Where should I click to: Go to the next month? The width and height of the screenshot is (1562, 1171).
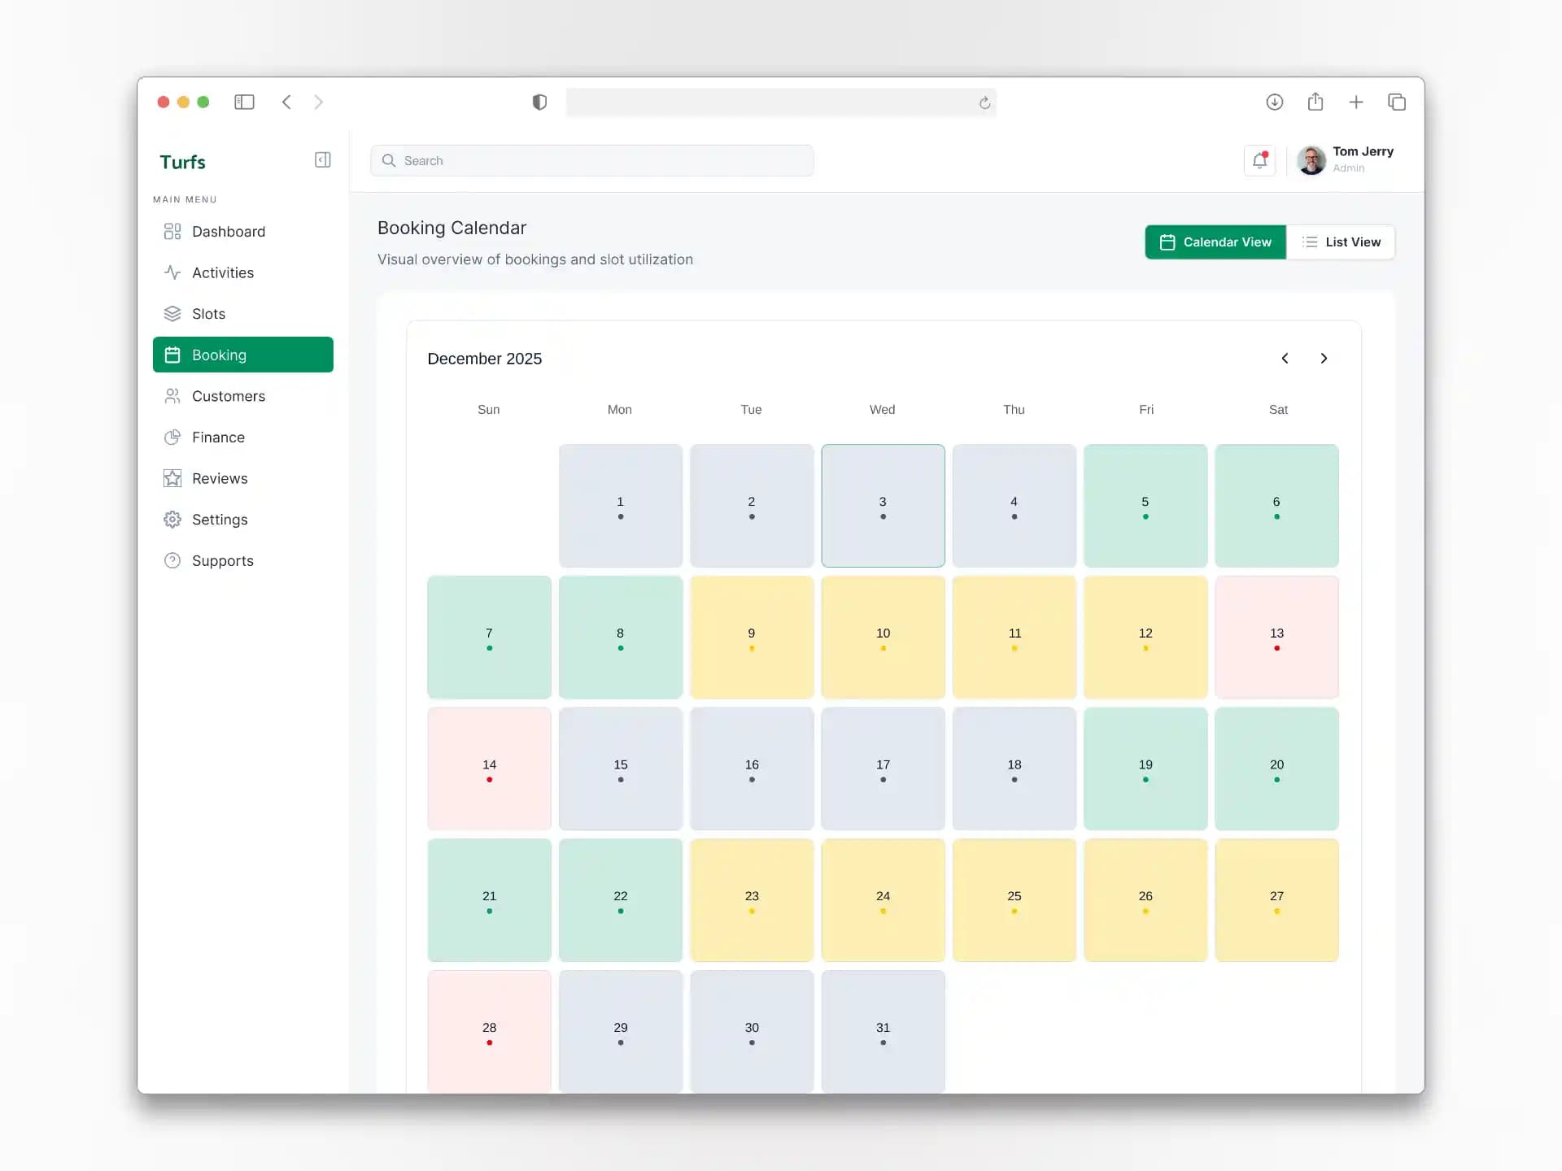pyautogui.click(x=1324, y=358)
